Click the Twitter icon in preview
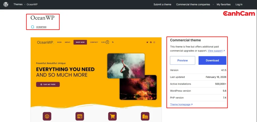The image size is (257, 122). (147, 42)
